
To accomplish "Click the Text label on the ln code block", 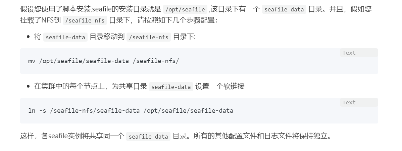I will (x=349, y=103).
